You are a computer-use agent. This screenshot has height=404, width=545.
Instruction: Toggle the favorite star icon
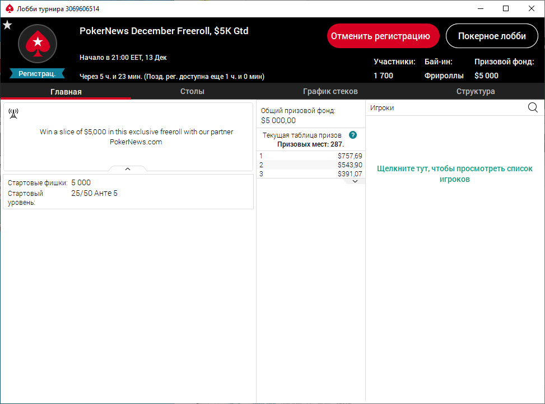(7, 25)
